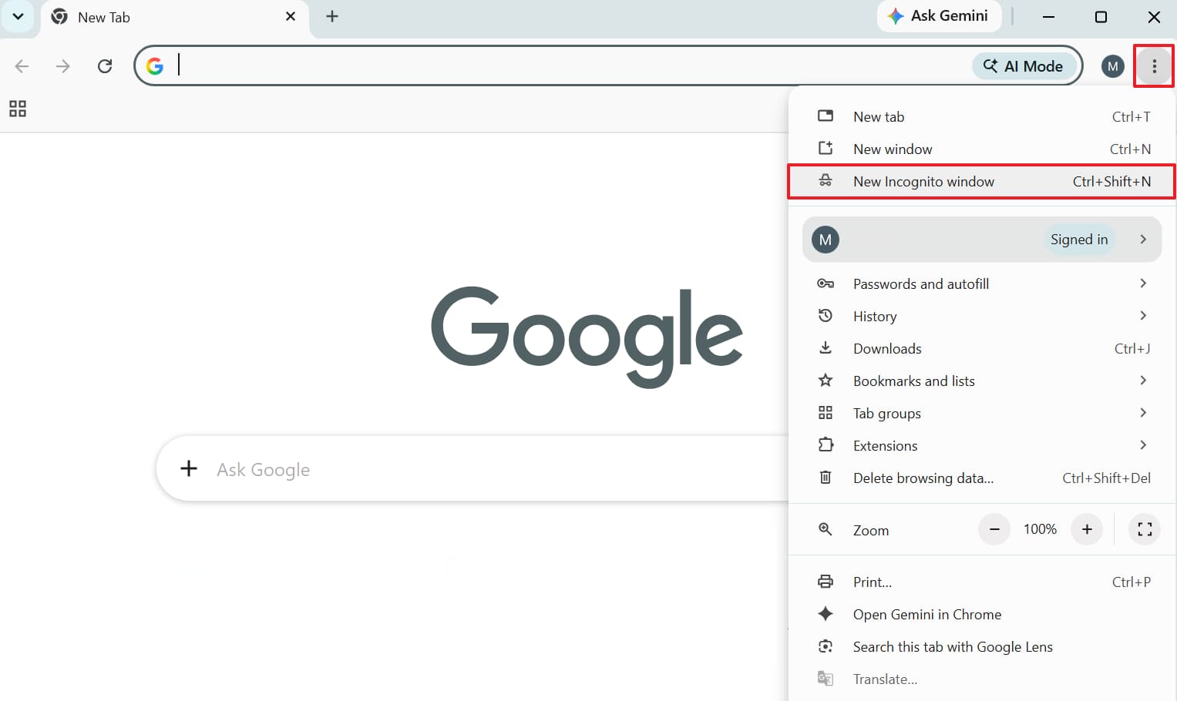1177x701 pixels.
Task: Activate AI Mode button in address bar
Action: pyautogui.click(x=1024, y=66)
